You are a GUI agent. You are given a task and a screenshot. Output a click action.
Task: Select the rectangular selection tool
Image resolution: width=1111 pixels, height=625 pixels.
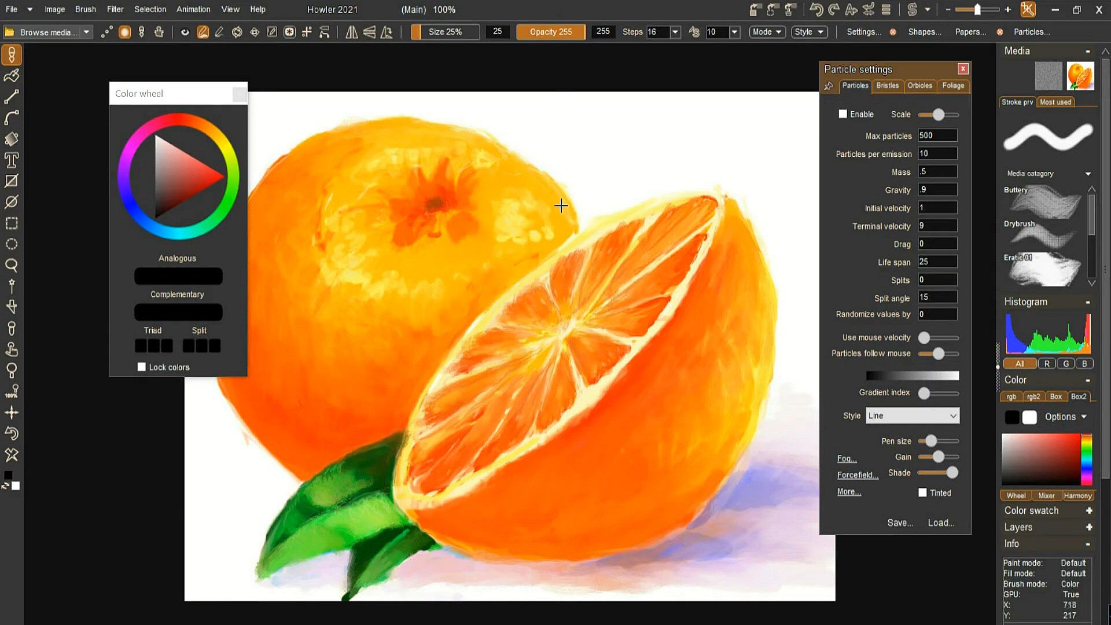click(12, 223)
